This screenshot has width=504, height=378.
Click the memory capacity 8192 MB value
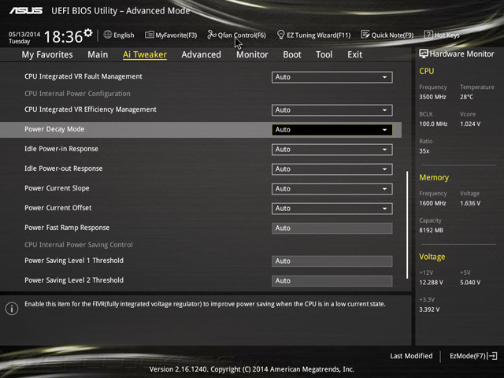431,231
